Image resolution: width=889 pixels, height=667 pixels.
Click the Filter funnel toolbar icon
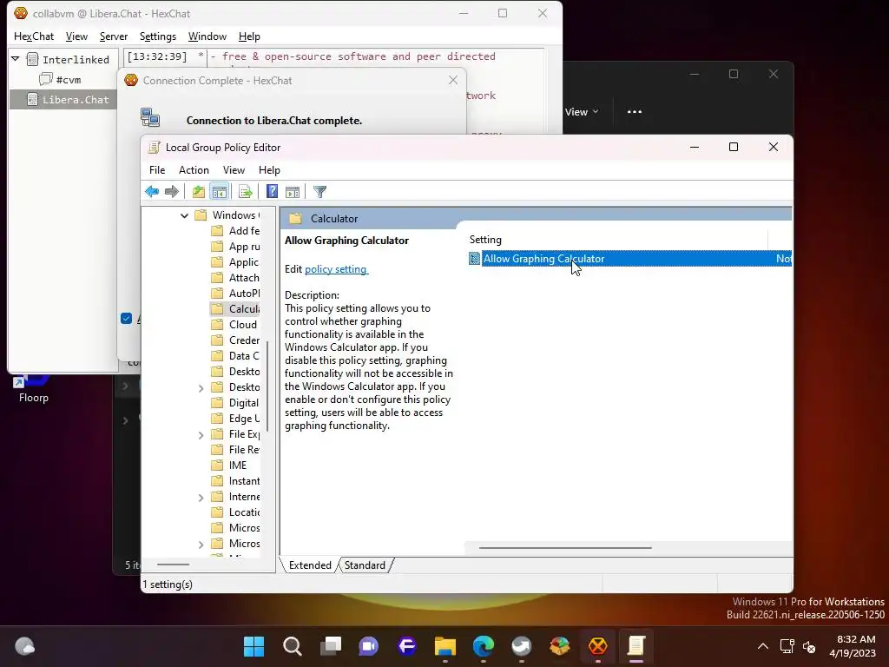pyautogui.click(x=319, y=192)
